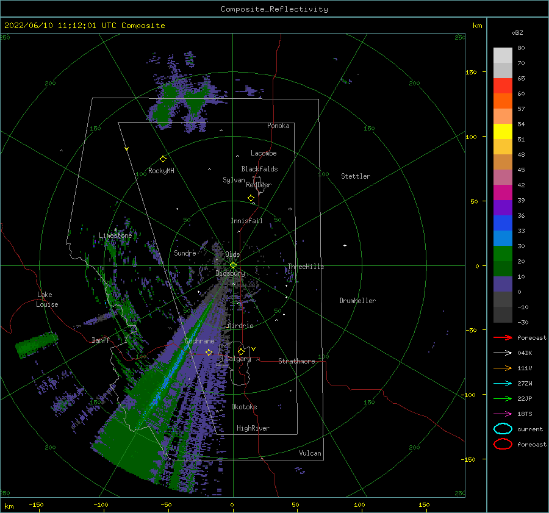Click the RockyMH label
Image resolution: width=549 pixels, height=513 pixels.
(161, 171)
